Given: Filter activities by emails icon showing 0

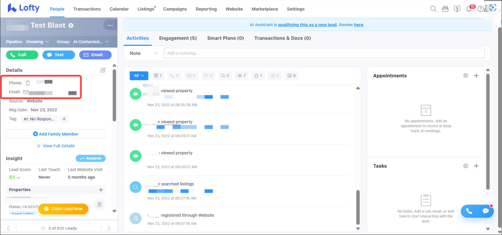Looking at the screenshot, I should point(191,76).
